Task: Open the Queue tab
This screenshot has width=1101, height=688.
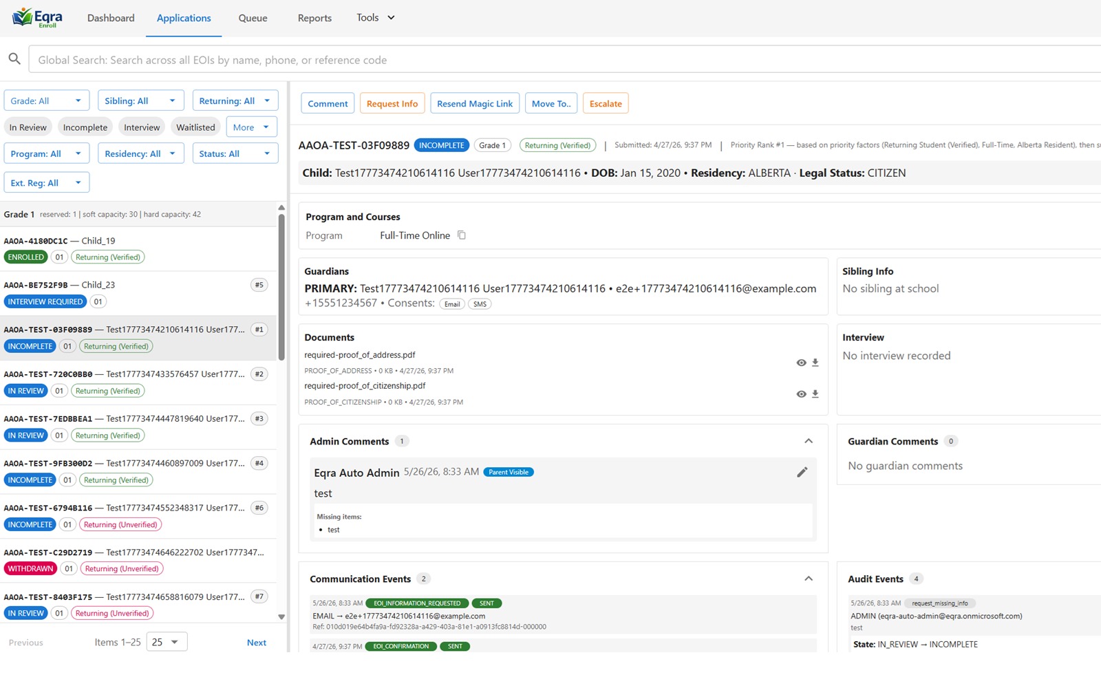Action: 253,18
